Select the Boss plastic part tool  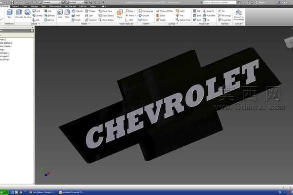coord(197,15)
